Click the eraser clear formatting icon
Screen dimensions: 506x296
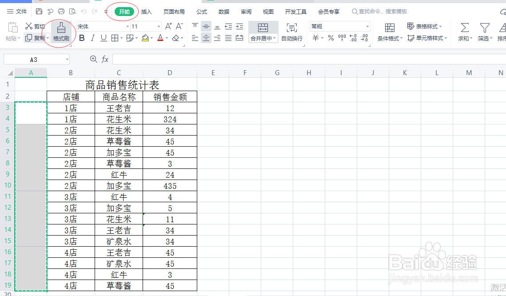click(x=175, y=38)
